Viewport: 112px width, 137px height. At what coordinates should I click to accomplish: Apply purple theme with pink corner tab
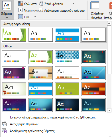click(14, 73)
